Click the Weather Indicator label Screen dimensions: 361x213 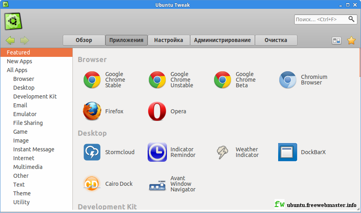point(247,152)
